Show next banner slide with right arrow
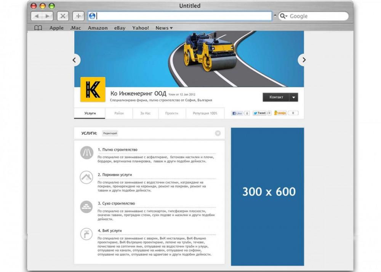Viewport: 381px width, 272px height. 303,60
